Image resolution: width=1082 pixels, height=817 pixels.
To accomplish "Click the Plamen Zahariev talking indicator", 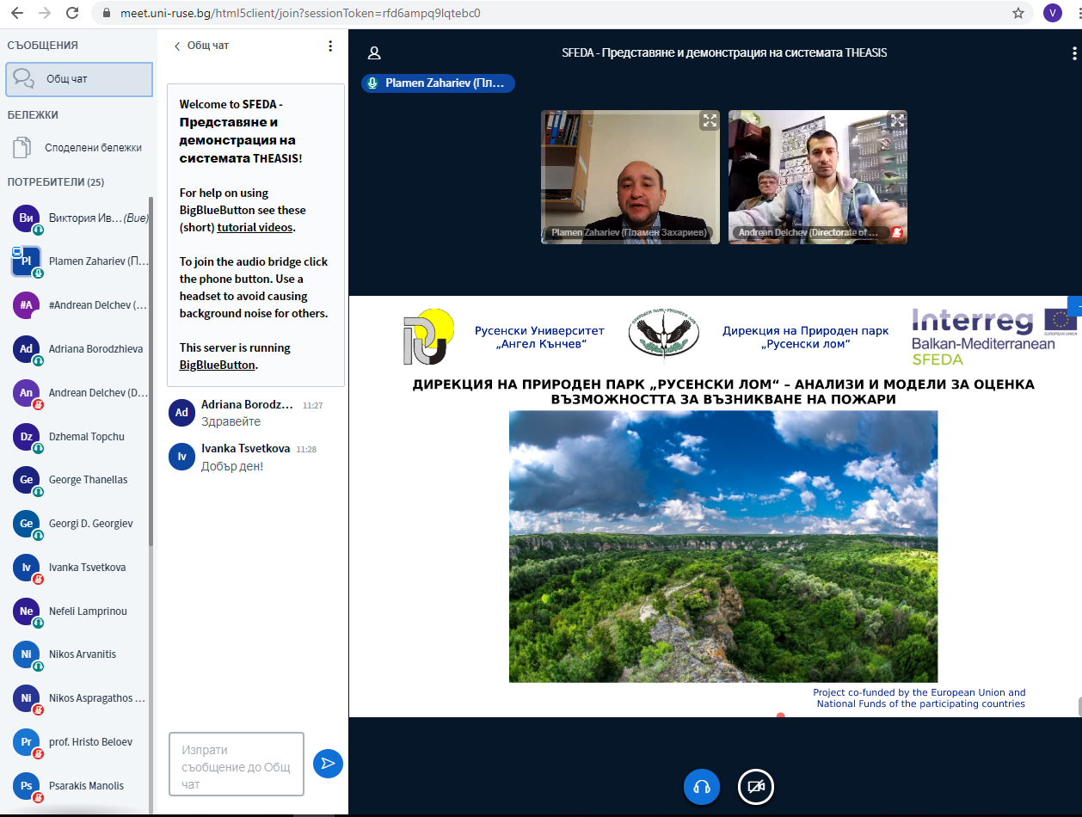I will click(438, 83).
